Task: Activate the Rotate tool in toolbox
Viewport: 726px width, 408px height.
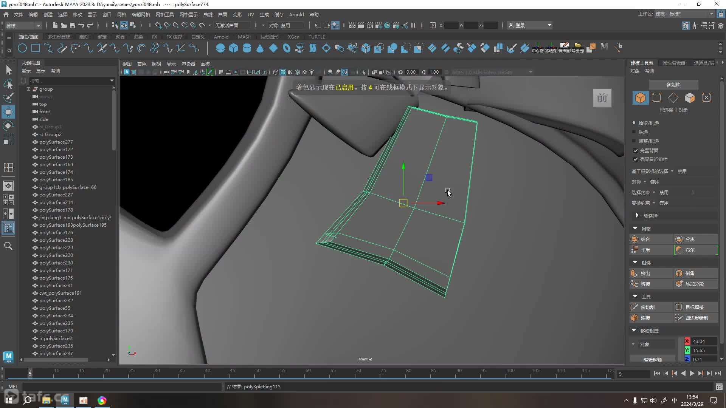Action: (x=8, y=126)
